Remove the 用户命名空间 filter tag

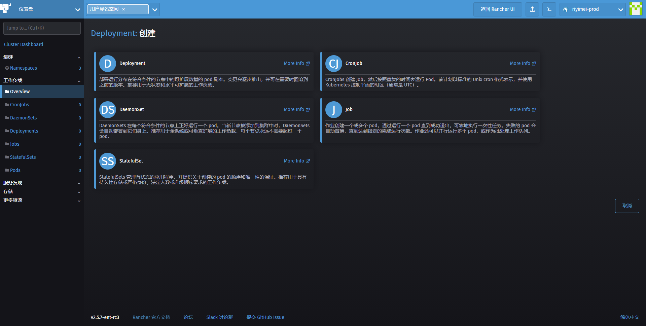[123, 9]
